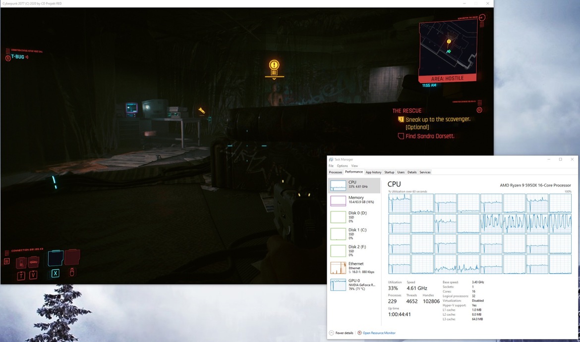
Task: Click the game minimap
Action: pyautogui.click(x=448, y=48)
